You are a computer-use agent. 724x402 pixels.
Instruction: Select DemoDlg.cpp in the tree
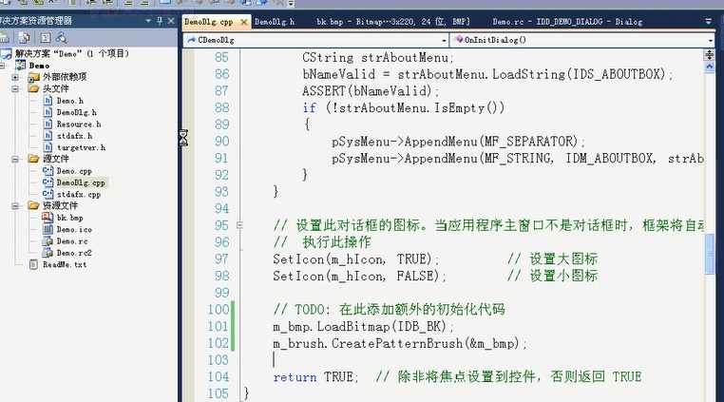pyautogui.click(x=81, y=182)
